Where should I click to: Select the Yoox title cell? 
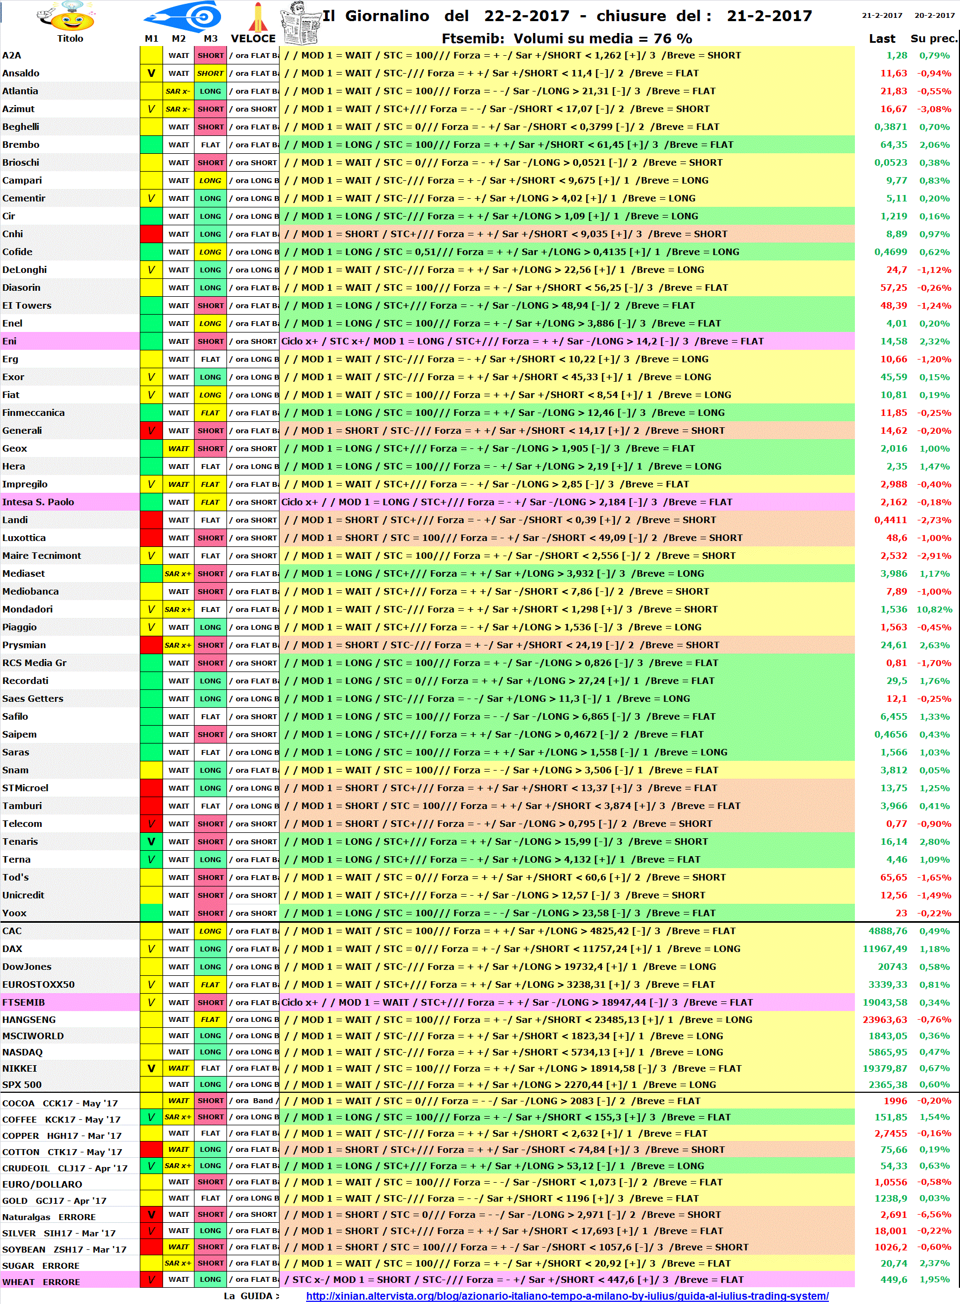click(x=70, y=912)
